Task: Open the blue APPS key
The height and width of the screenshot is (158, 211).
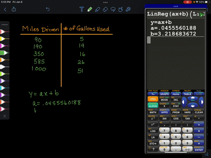Action: 164,112
